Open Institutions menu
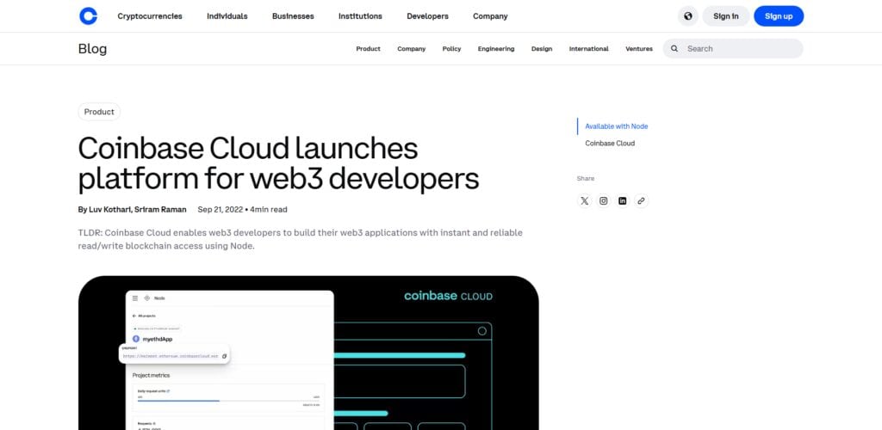The image size is (882, 430). point(360,16)
